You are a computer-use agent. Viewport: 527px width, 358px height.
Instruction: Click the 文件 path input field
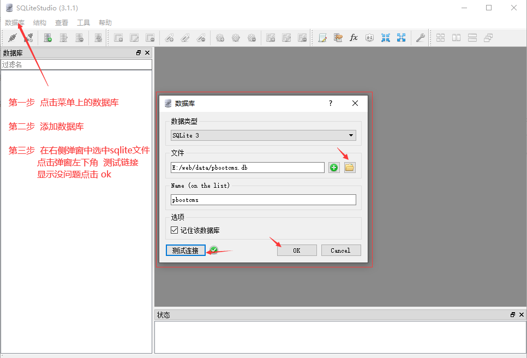click(x=247, y=168)
